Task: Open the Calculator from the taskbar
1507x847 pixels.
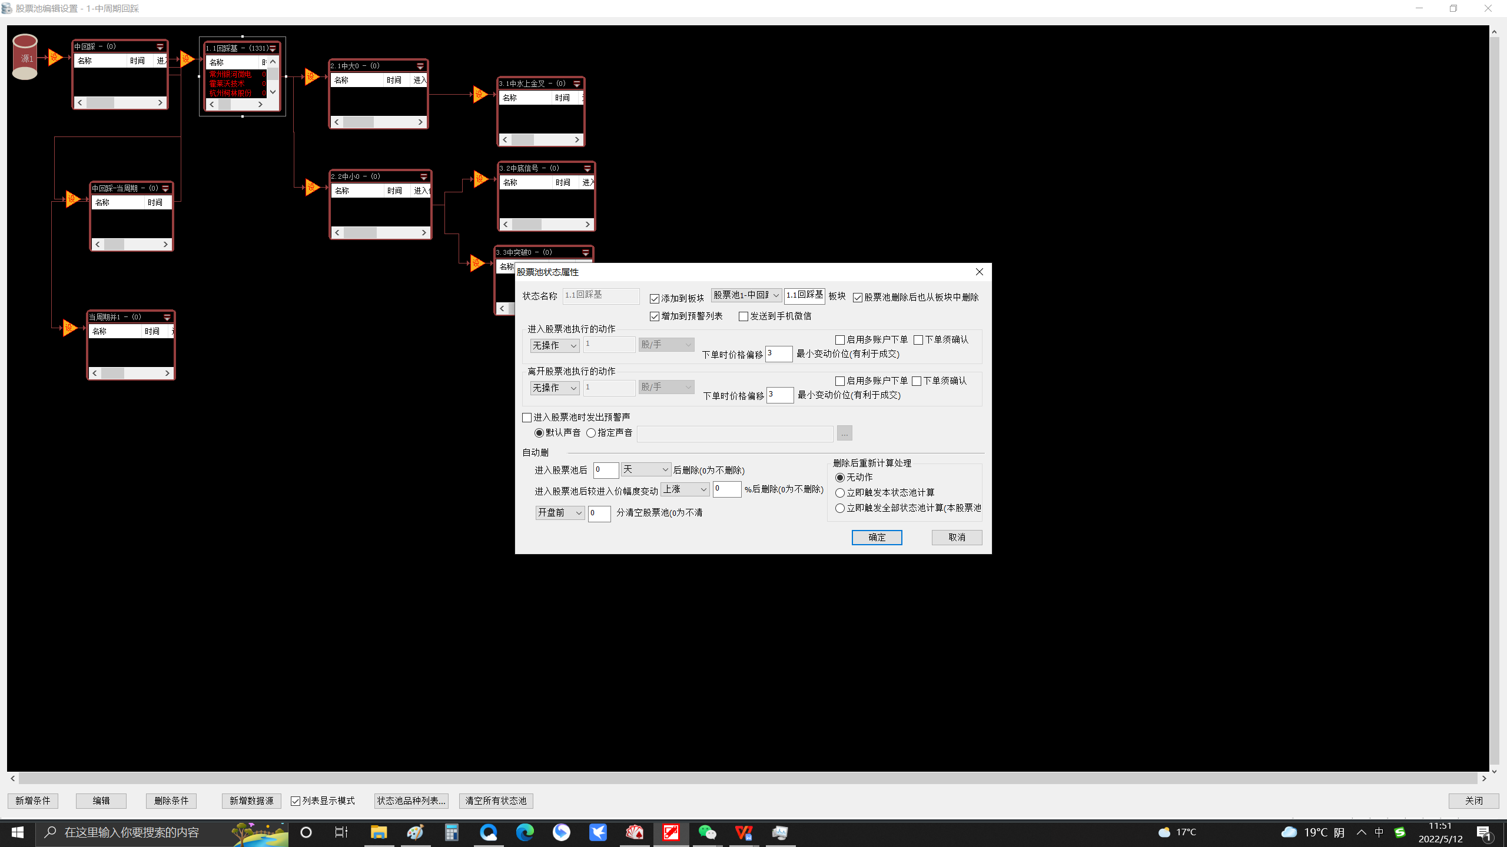Action: click(452, 832)
